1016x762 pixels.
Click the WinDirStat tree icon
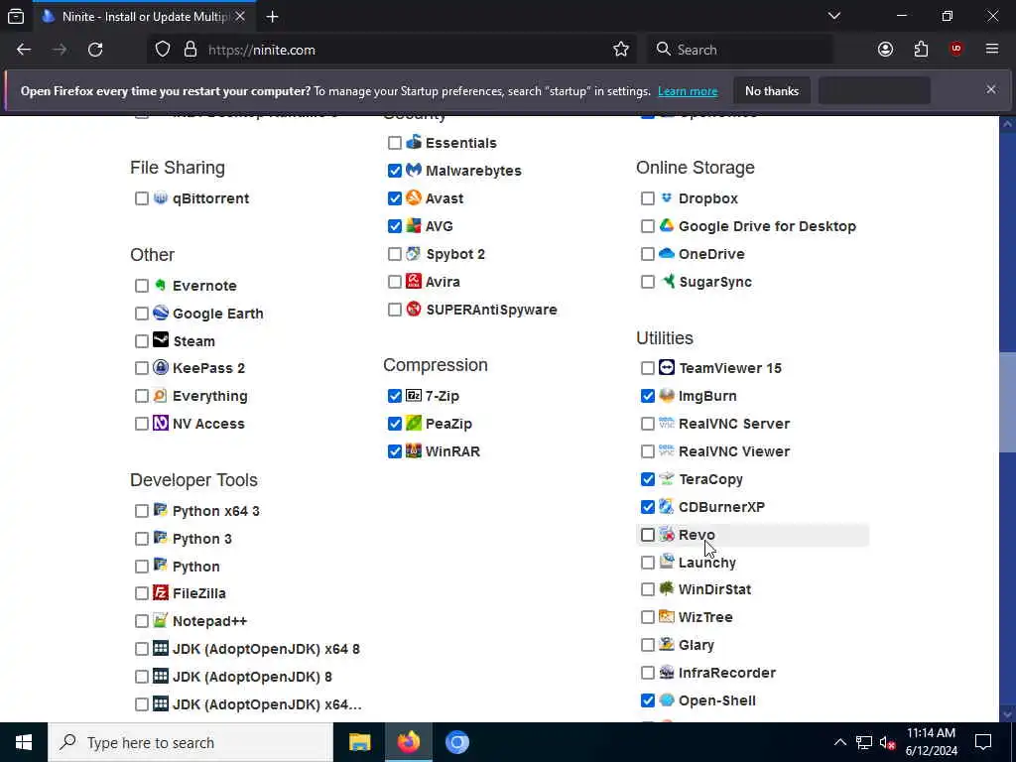tap(666, 589)
